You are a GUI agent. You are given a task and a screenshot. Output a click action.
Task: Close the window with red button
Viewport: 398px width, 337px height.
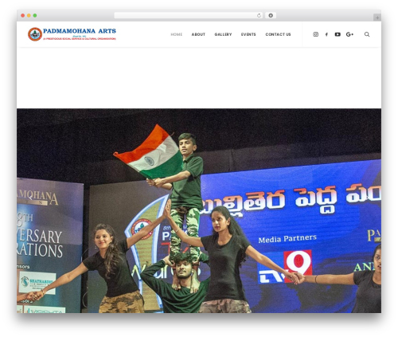23,15
